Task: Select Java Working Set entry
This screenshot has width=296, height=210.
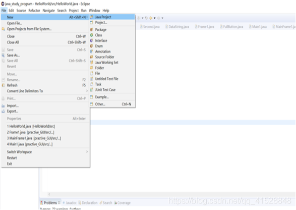Action: pos(112,63)
